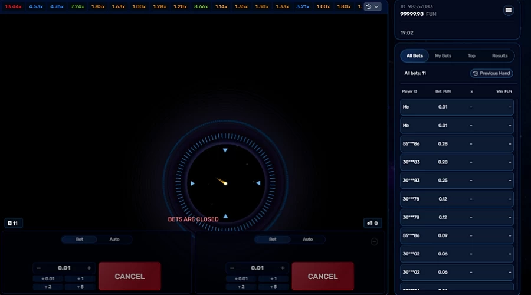Image resolution: width=531 pixels, height=295 pixels.
Task: Click the Previous Hand button
Action: (x=491, y=73)
